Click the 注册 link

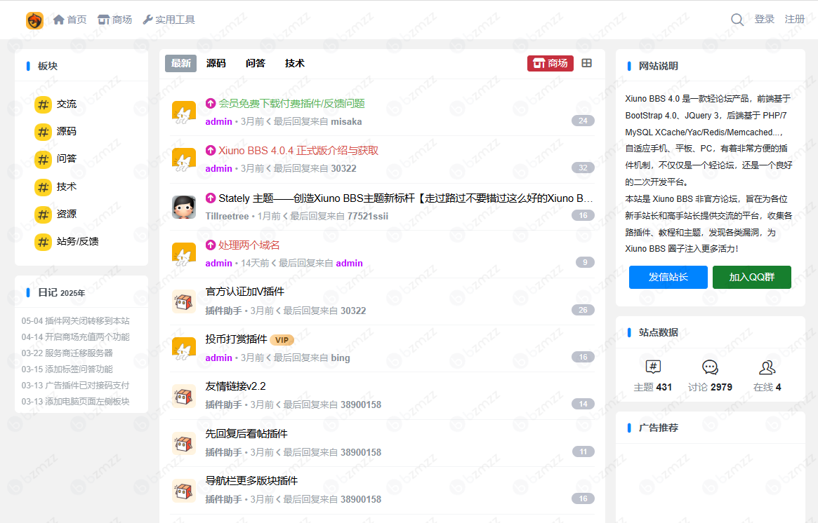point(795,19)
